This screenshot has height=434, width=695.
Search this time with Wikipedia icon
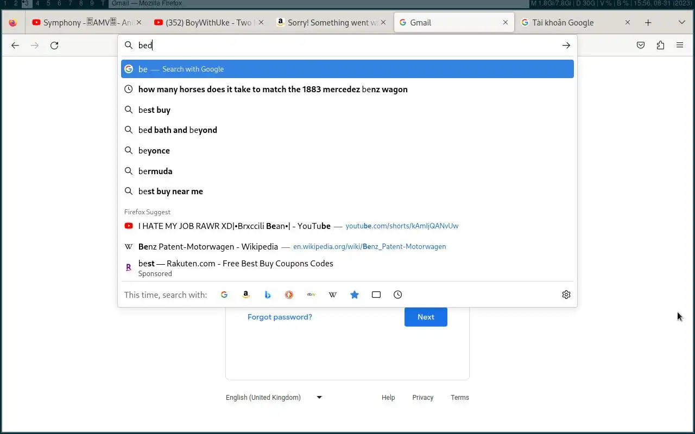click(333, 295)
